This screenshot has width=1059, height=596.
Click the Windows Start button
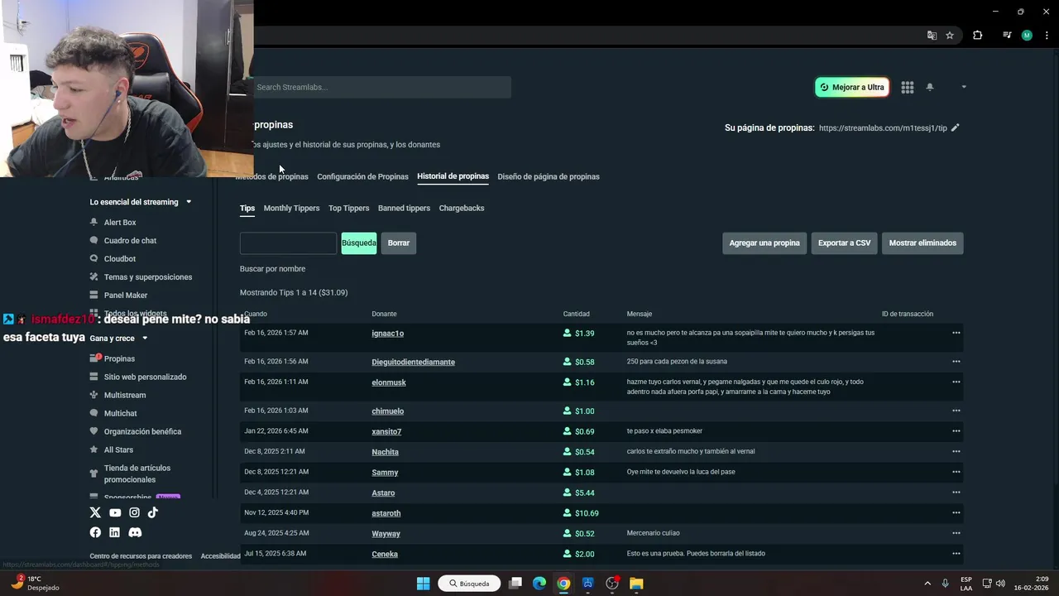pyautogui.click(x=423, y=584)
